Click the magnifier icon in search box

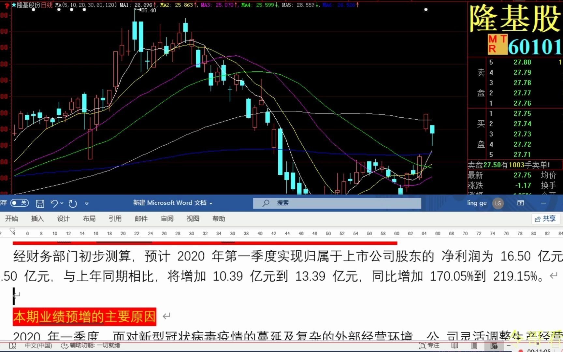266,203
